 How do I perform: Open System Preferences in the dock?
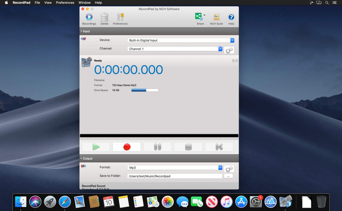256,202
